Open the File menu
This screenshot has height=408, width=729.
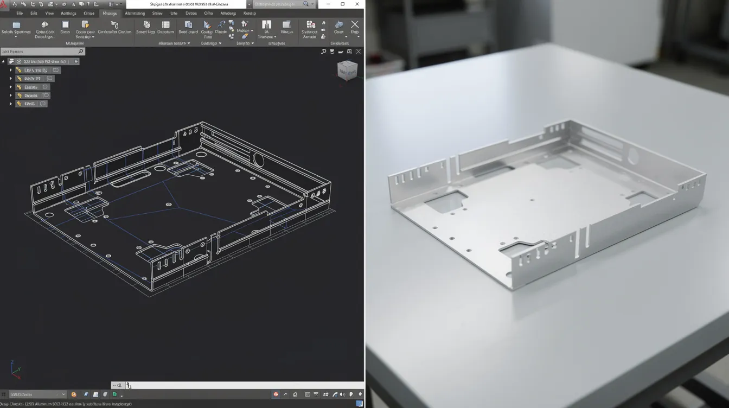(20, 13)
